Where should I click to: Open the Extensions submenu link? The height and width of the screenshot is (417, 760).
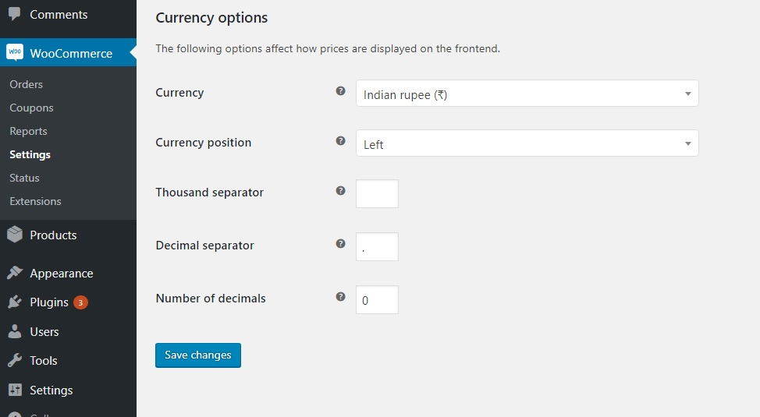coord(35,201)
